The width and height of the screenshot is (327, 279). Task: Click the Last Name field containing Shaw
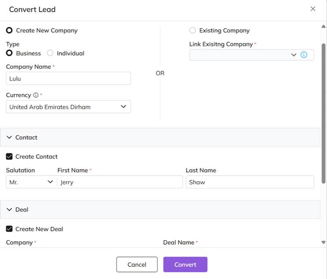tap(250, 182)
